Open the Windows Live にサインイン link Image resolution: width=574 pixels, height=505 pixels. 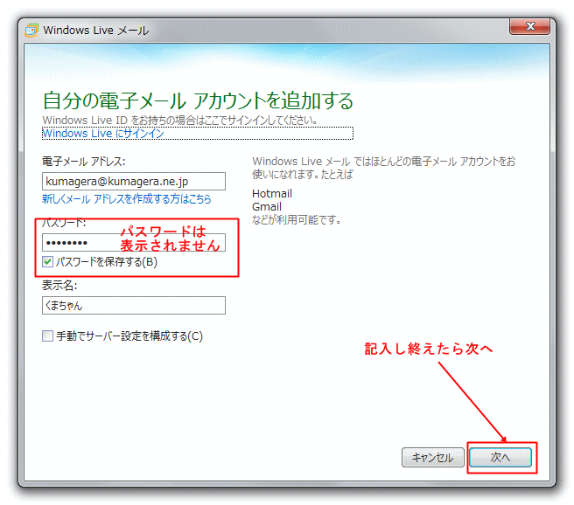point(103,134)
